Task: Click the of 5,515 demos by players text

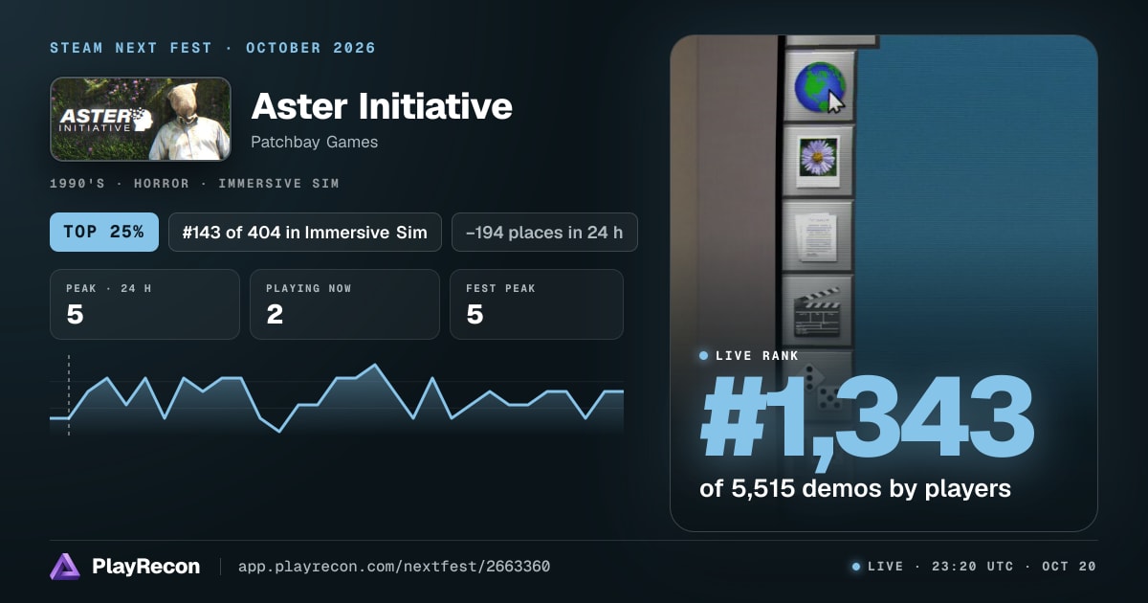Action: [855, 488]
